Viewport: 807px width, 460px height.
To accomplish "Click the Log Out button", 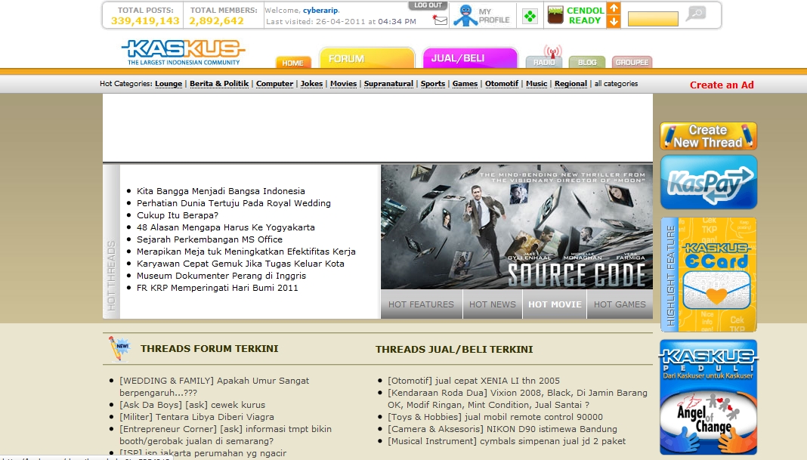I will [428, 5].
